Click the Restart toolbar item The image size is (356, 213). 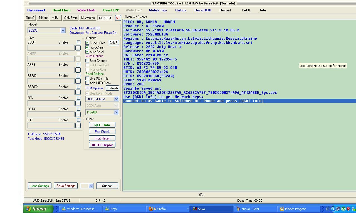tap(225, 10)
